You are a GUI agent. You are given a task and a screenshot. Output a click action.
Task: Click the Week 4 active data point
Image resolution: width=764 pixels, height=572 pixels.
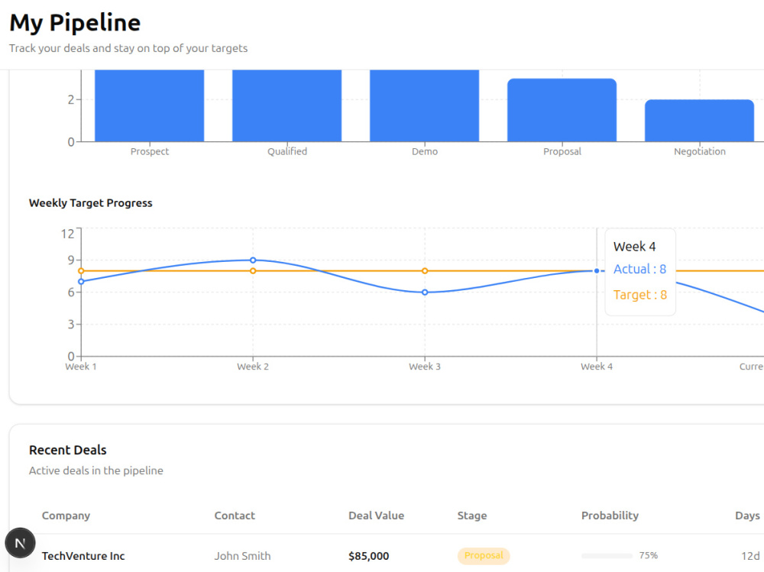point(597,271)
